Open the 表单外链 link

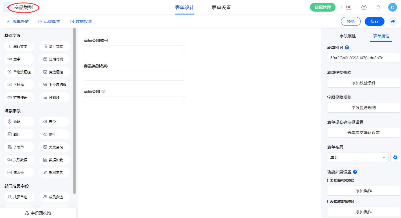pos(18,21)
